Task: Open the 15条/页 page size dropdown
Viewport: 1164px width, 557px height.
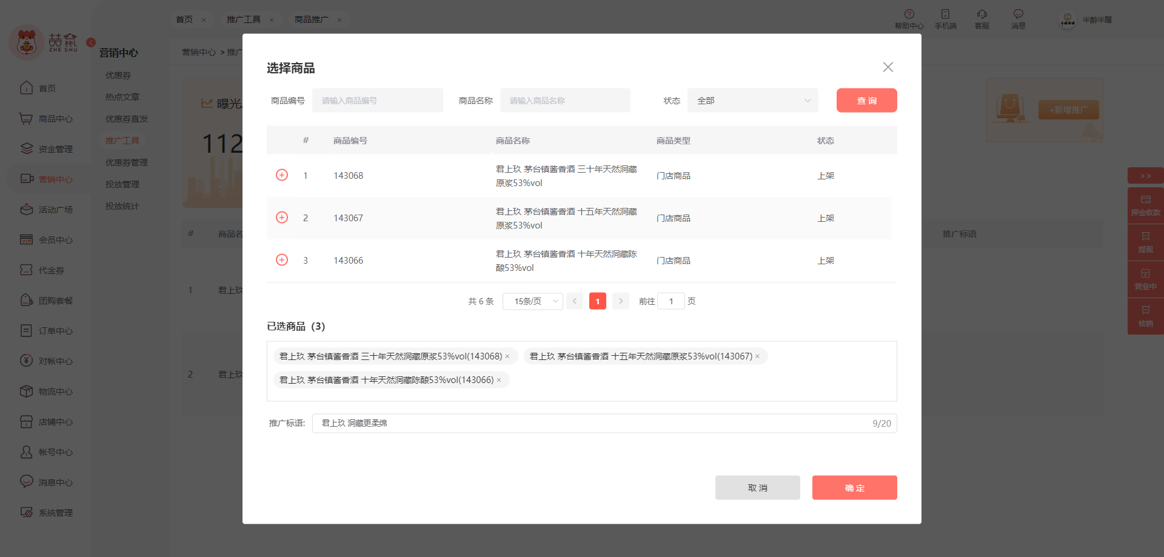Action: click(x=532, y=301)
